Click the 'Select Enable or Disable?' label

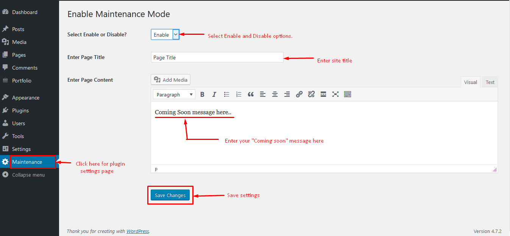[x=97, y=34]
